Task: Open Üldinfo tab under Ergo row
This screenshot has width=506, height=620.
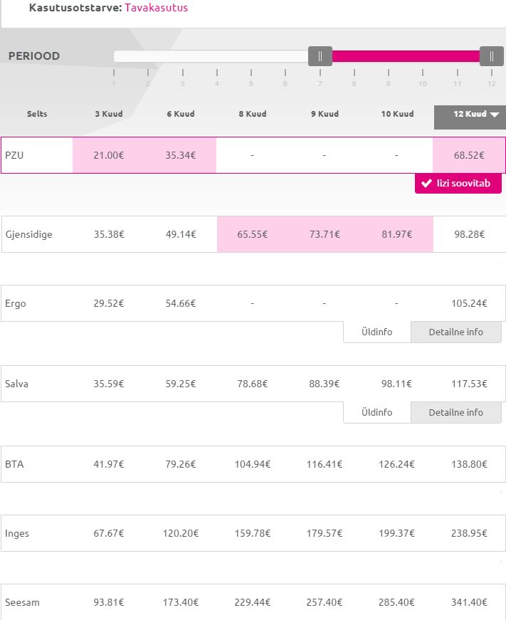Action: 377,332
